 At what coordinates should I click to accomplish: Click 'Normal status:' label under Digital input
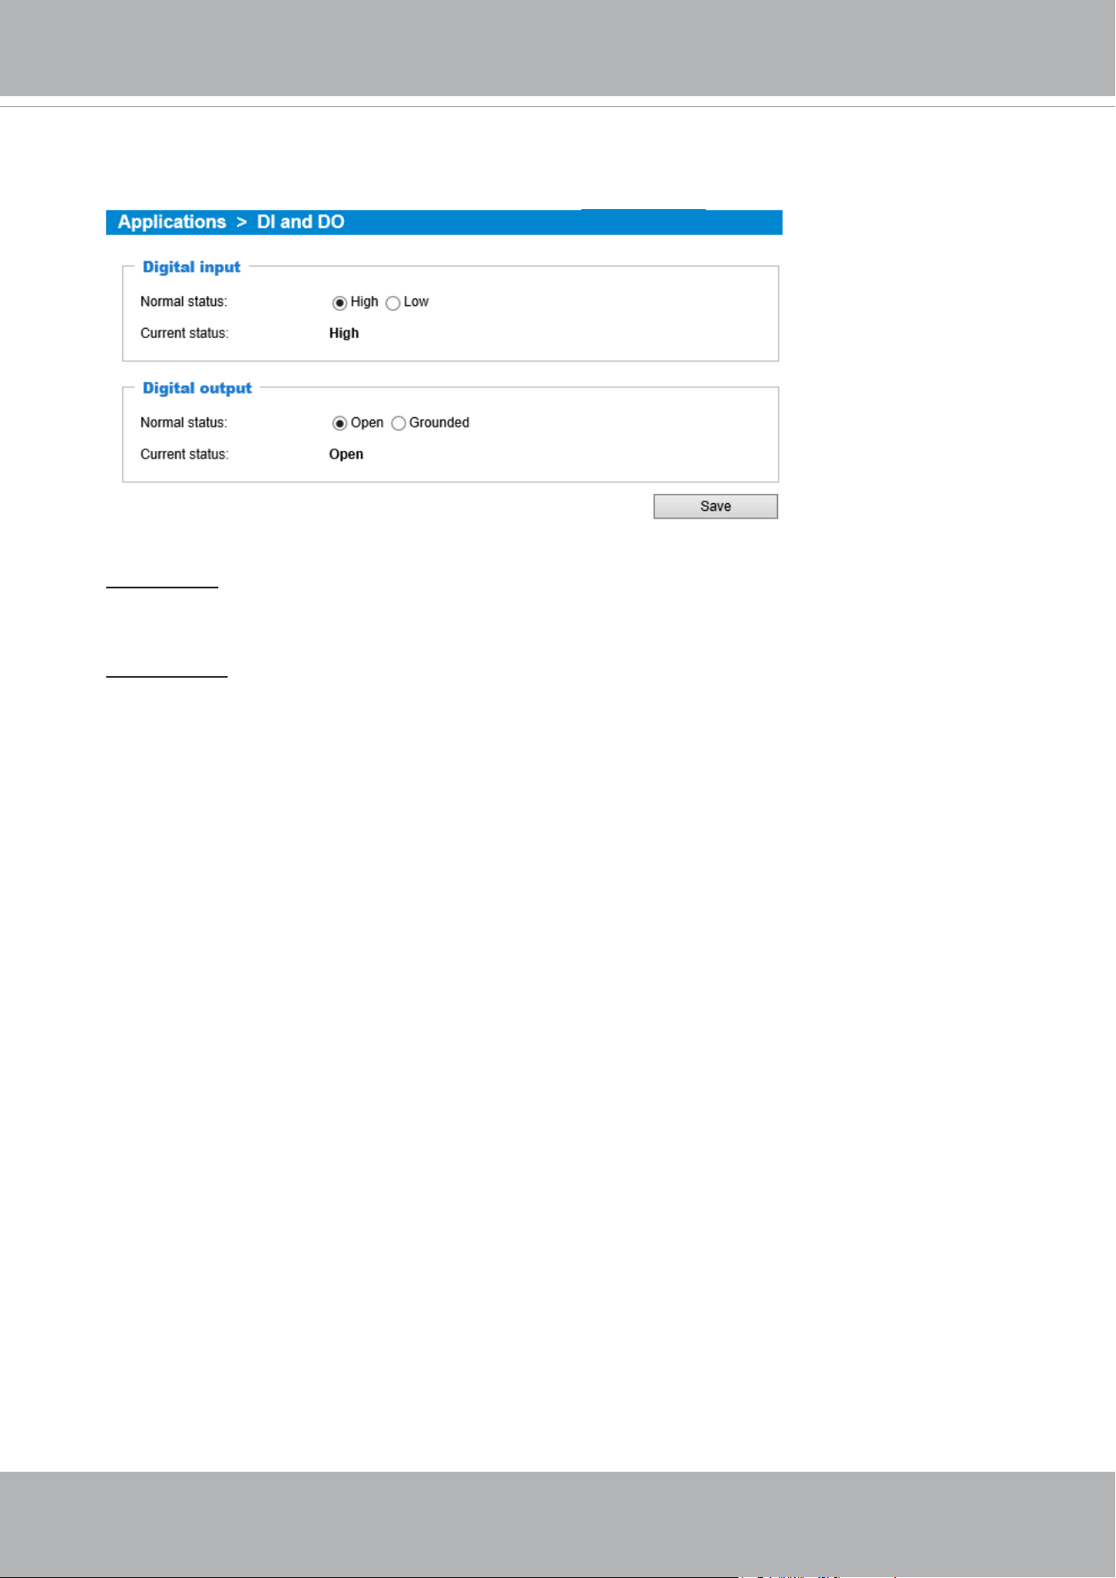point(184,302)
